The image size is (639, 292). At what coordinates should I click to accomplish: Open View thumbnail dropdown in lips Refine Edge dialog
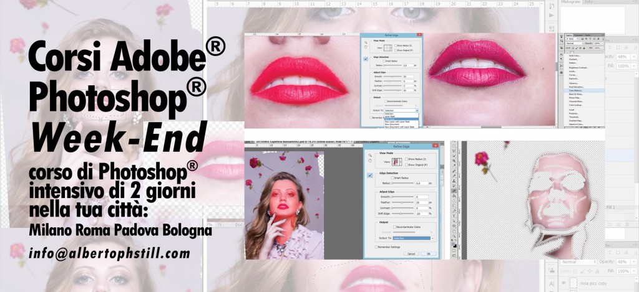click(x=388, y=48)
